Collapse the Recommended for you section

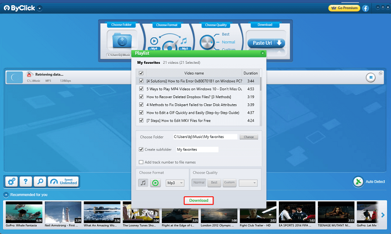[6, 194]
